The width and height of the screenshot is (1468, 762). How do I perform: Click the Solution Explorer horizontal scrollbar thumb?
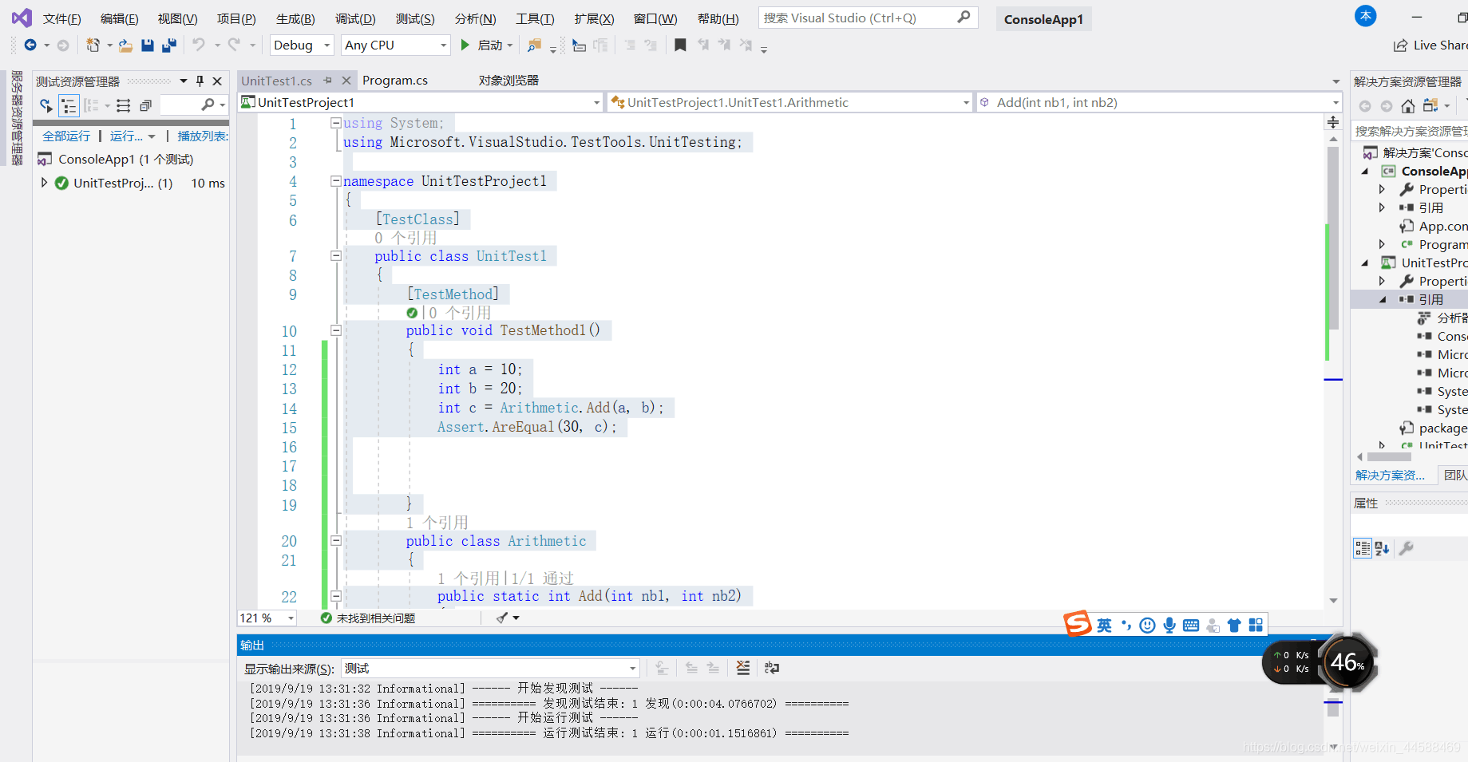pos(1390,457)
